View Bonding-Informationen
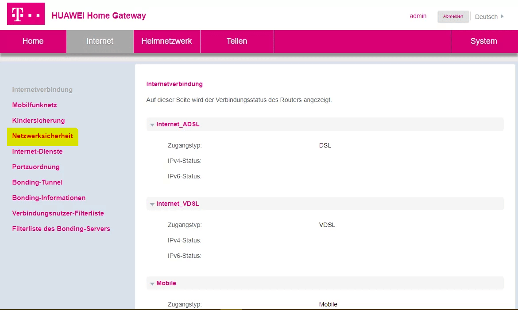Screen dimensions: 518x310 [x=49, y=197]
